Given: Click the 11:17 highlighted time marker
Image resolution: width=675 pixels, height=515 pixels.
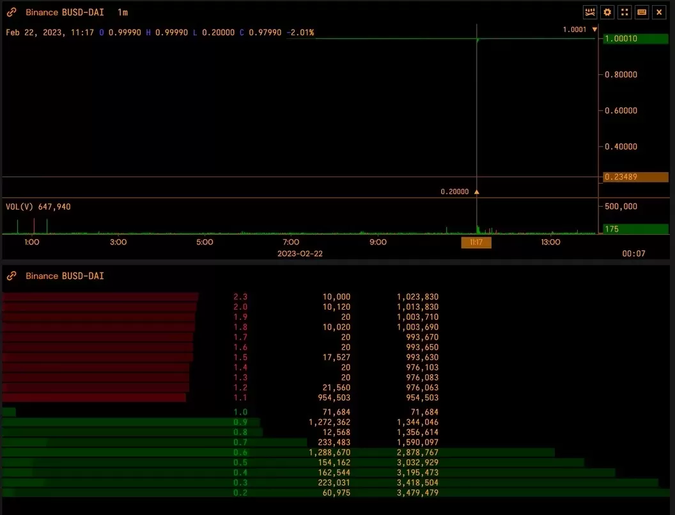Looking at the screenshot, I should point(476,242).
